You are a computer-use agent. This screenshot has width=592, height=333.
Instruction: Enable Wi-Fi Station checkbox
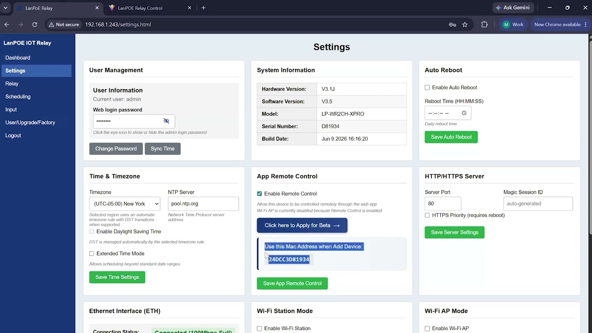tap(259, 328)
